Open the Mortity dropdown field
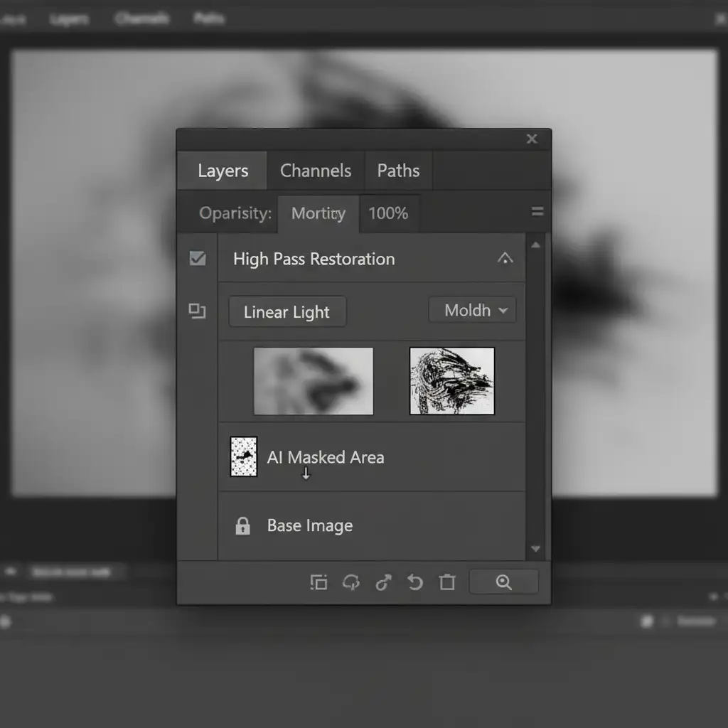Image resolution: width=728 pixels, height=728 pixels. [x=318, y=213]
